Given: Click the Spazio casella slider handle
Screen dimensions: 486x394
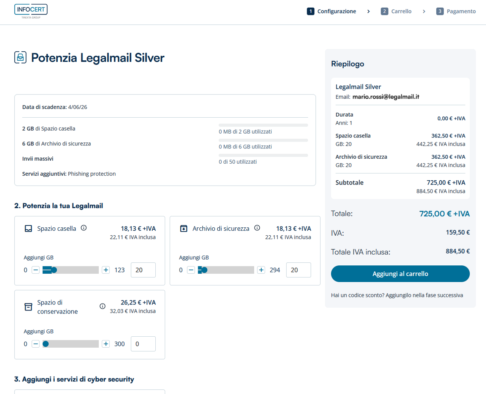Looking at the screenshot, I should click(x=54, y=270).
